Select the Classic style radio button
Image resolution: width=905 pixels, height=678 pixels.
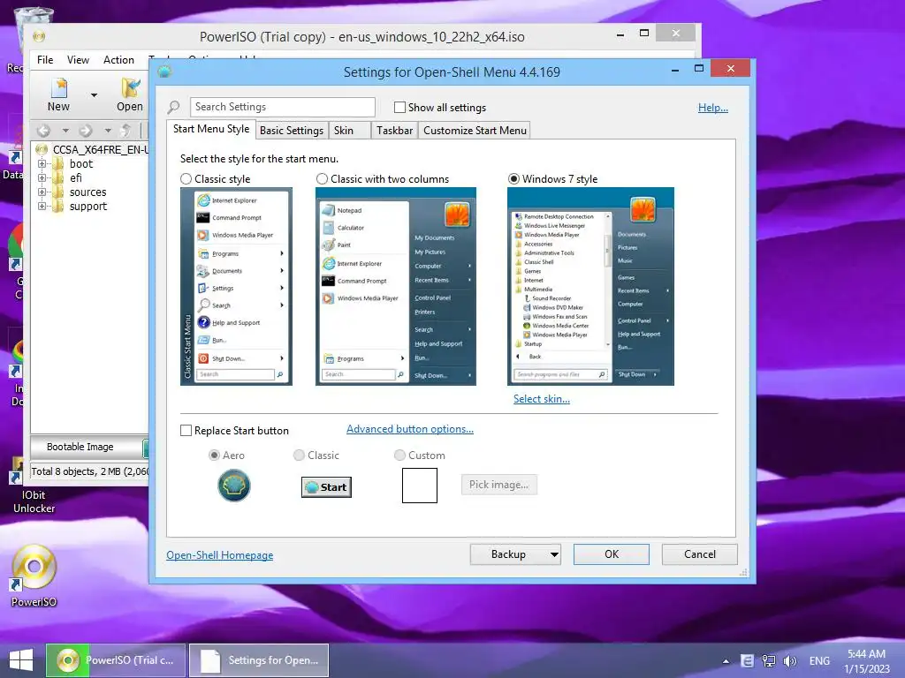point(186,178)
